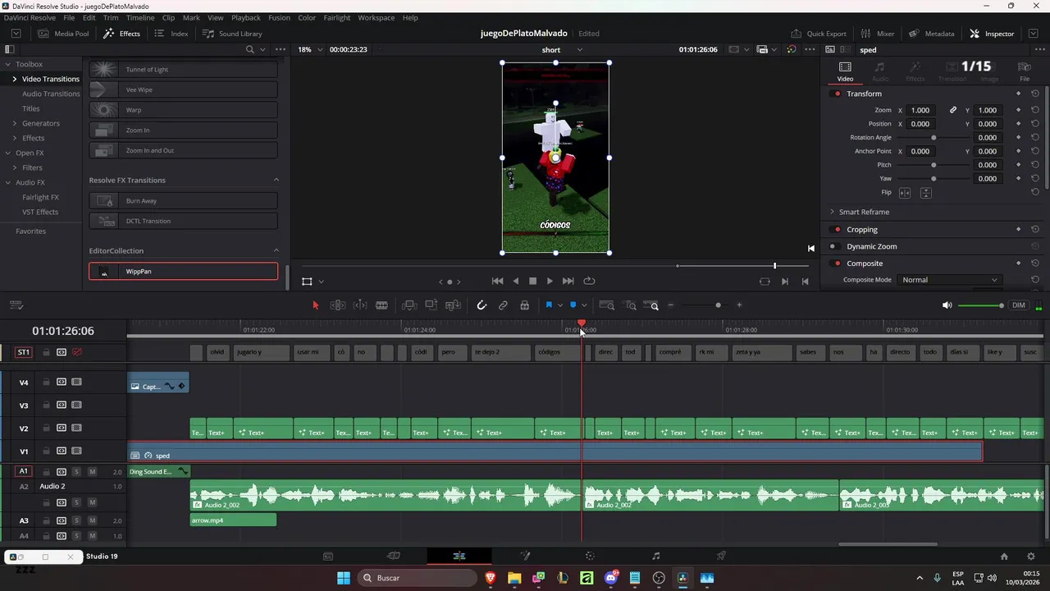Click the Quick Export button
The width and height of the screenshot is (1050, 591).
coord(819,34)
